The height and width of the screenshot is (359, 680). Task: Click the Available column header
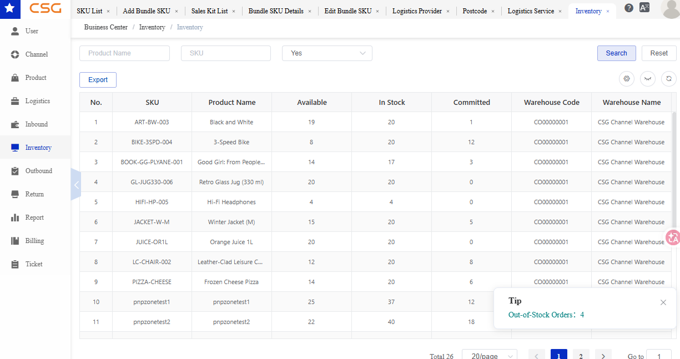point(312,102)
